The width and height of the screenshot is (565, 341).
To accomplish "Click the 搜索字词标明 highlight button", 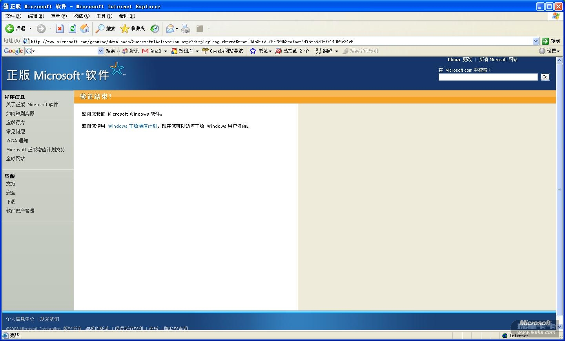I will (361, 51).
